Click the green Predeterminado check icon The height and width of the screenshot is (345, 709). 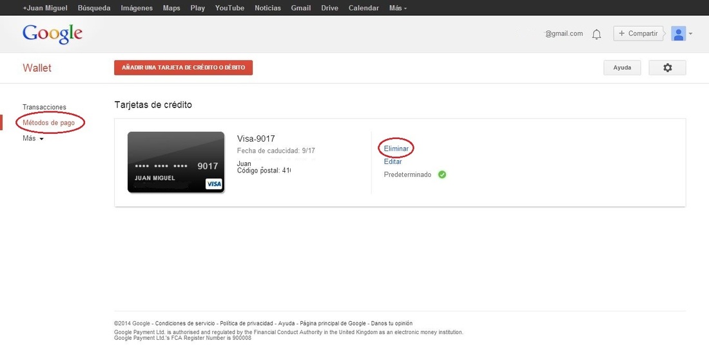442,175
